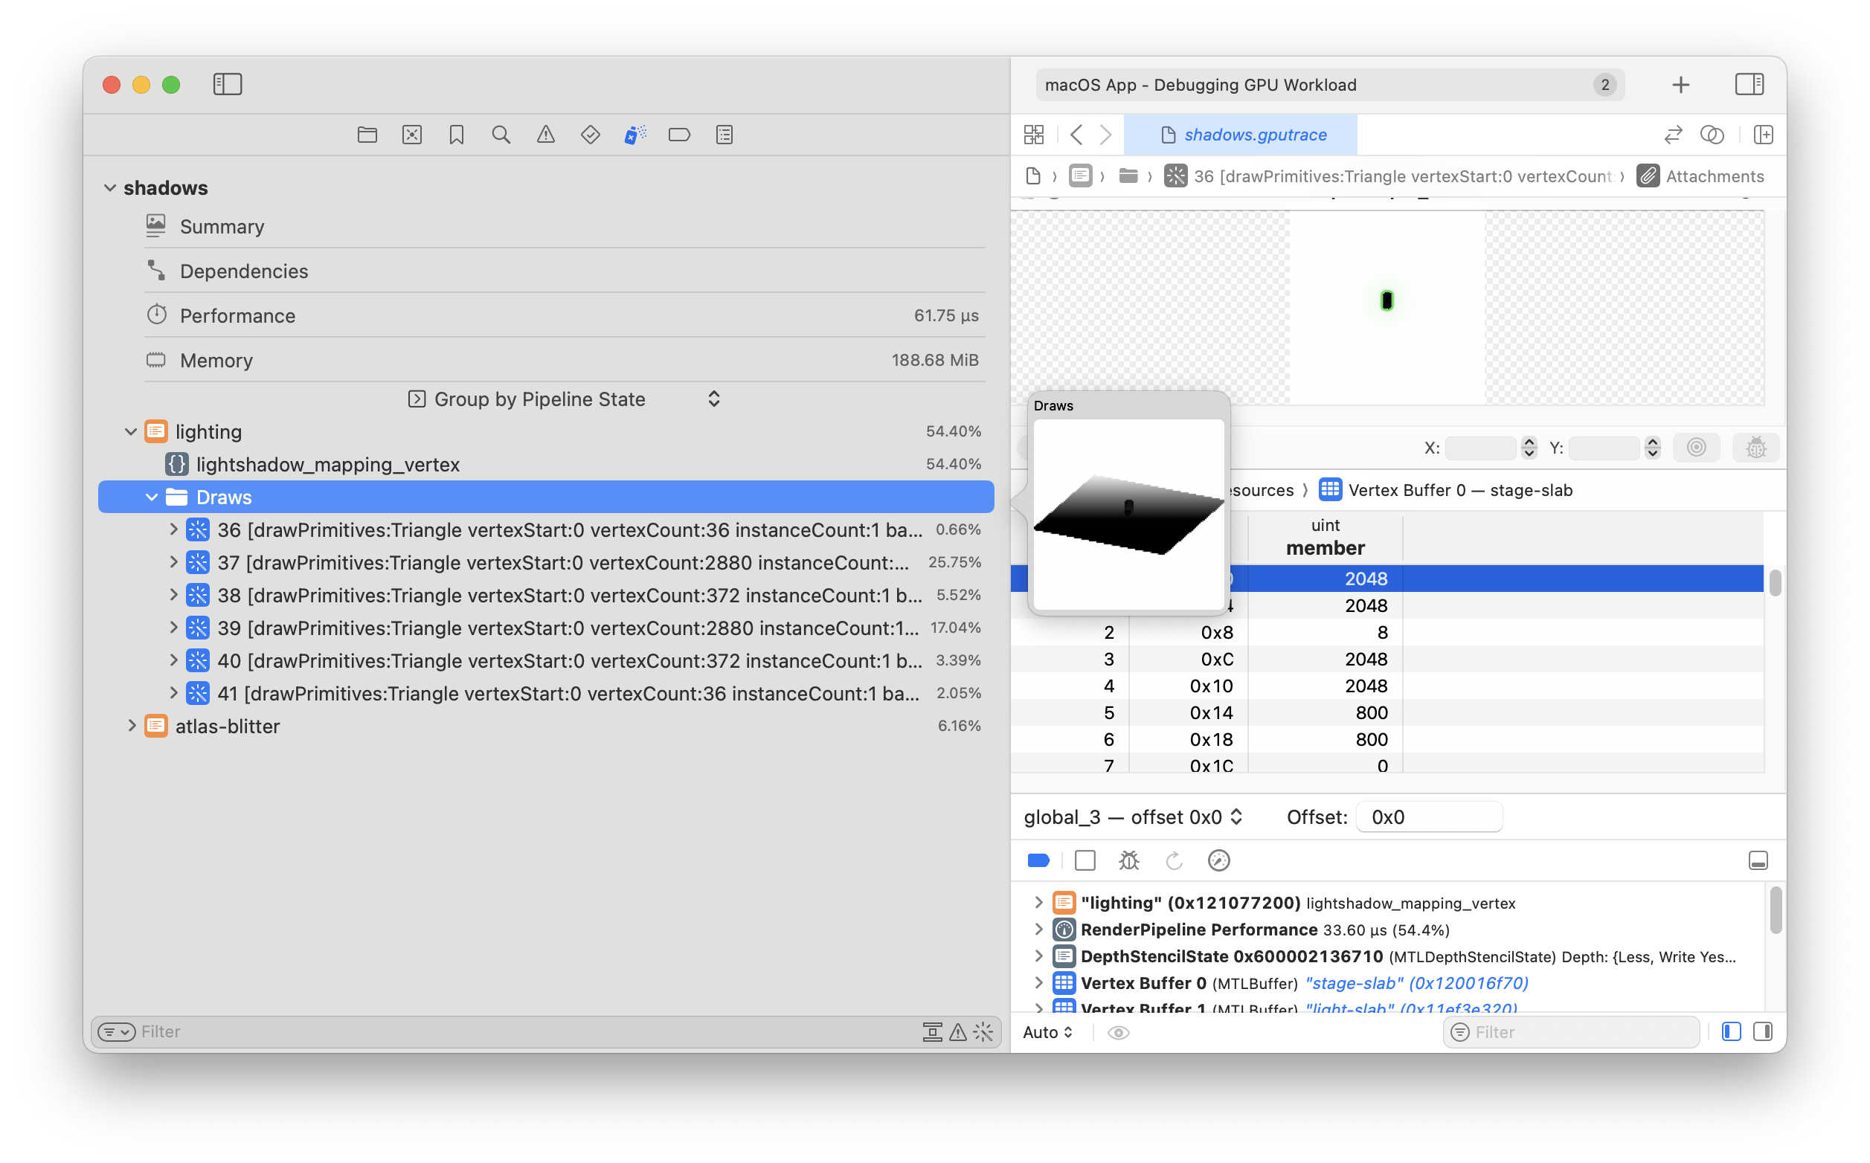Expand the atlas-blitter group
Viewport: 1870px width, 1163px height.
click(132, 726)
